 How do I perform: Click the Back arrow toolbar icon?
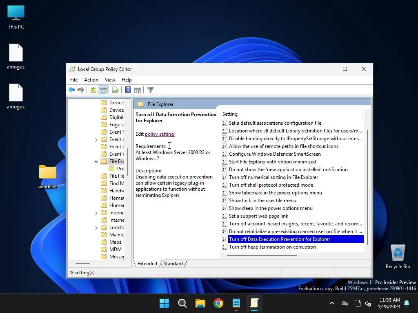[71, 90]
